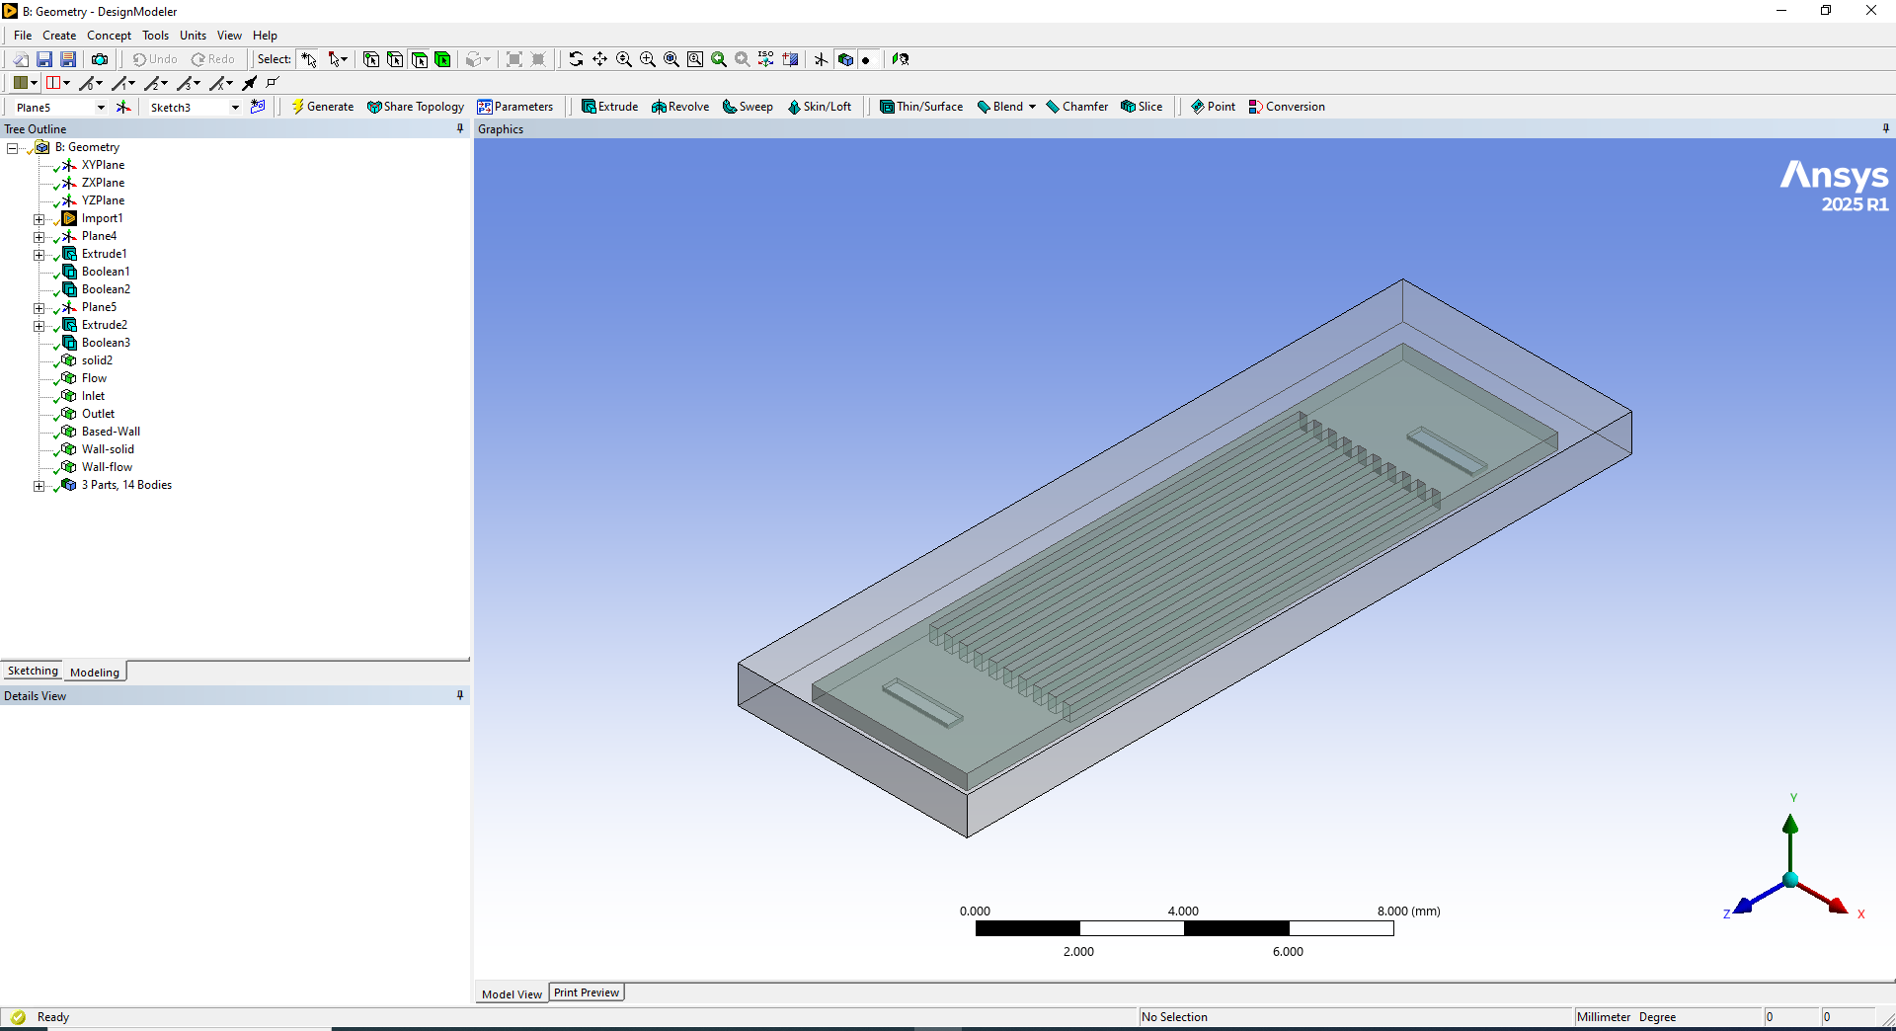Viewport: 1896px width, 1031px height.
Task: Toggle the body selection filter
Action: [442, 59]
